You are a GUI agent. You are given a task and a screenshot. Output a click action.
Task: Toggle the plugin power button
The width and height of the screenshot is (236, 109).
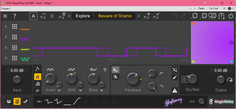tap(231, 16)
